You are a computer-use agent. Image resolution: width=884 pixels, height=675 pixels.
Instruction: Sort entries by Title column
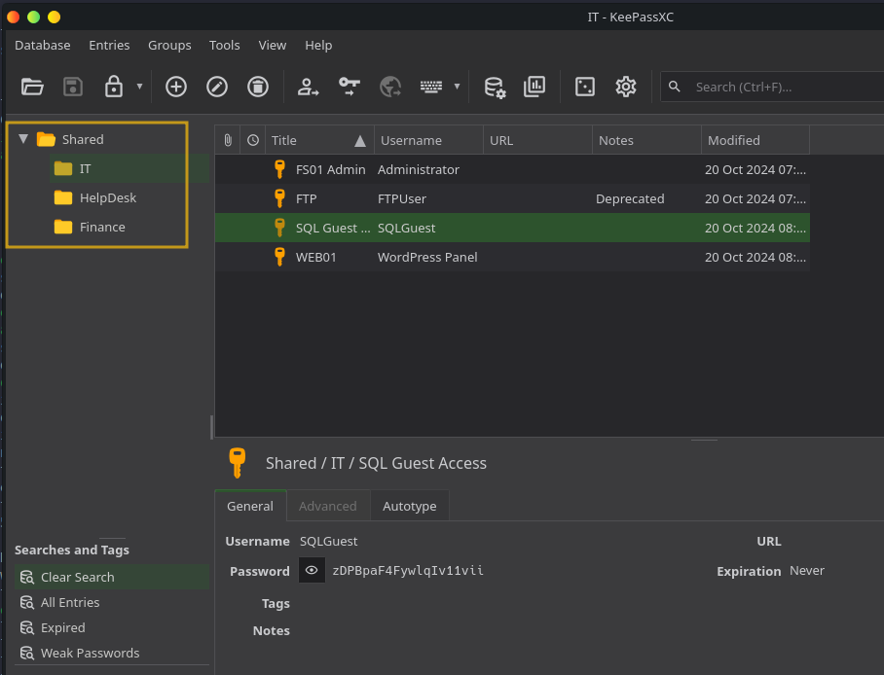319,140
